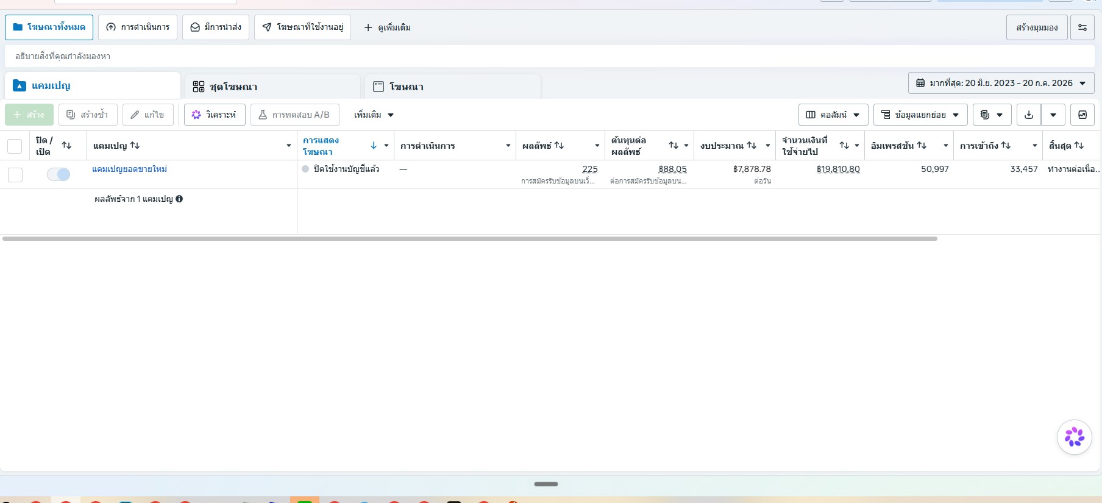Open the การเข้าถึง column options arrow
Viewport: 1102px width, 503px height.
[x=1035, y=146]
